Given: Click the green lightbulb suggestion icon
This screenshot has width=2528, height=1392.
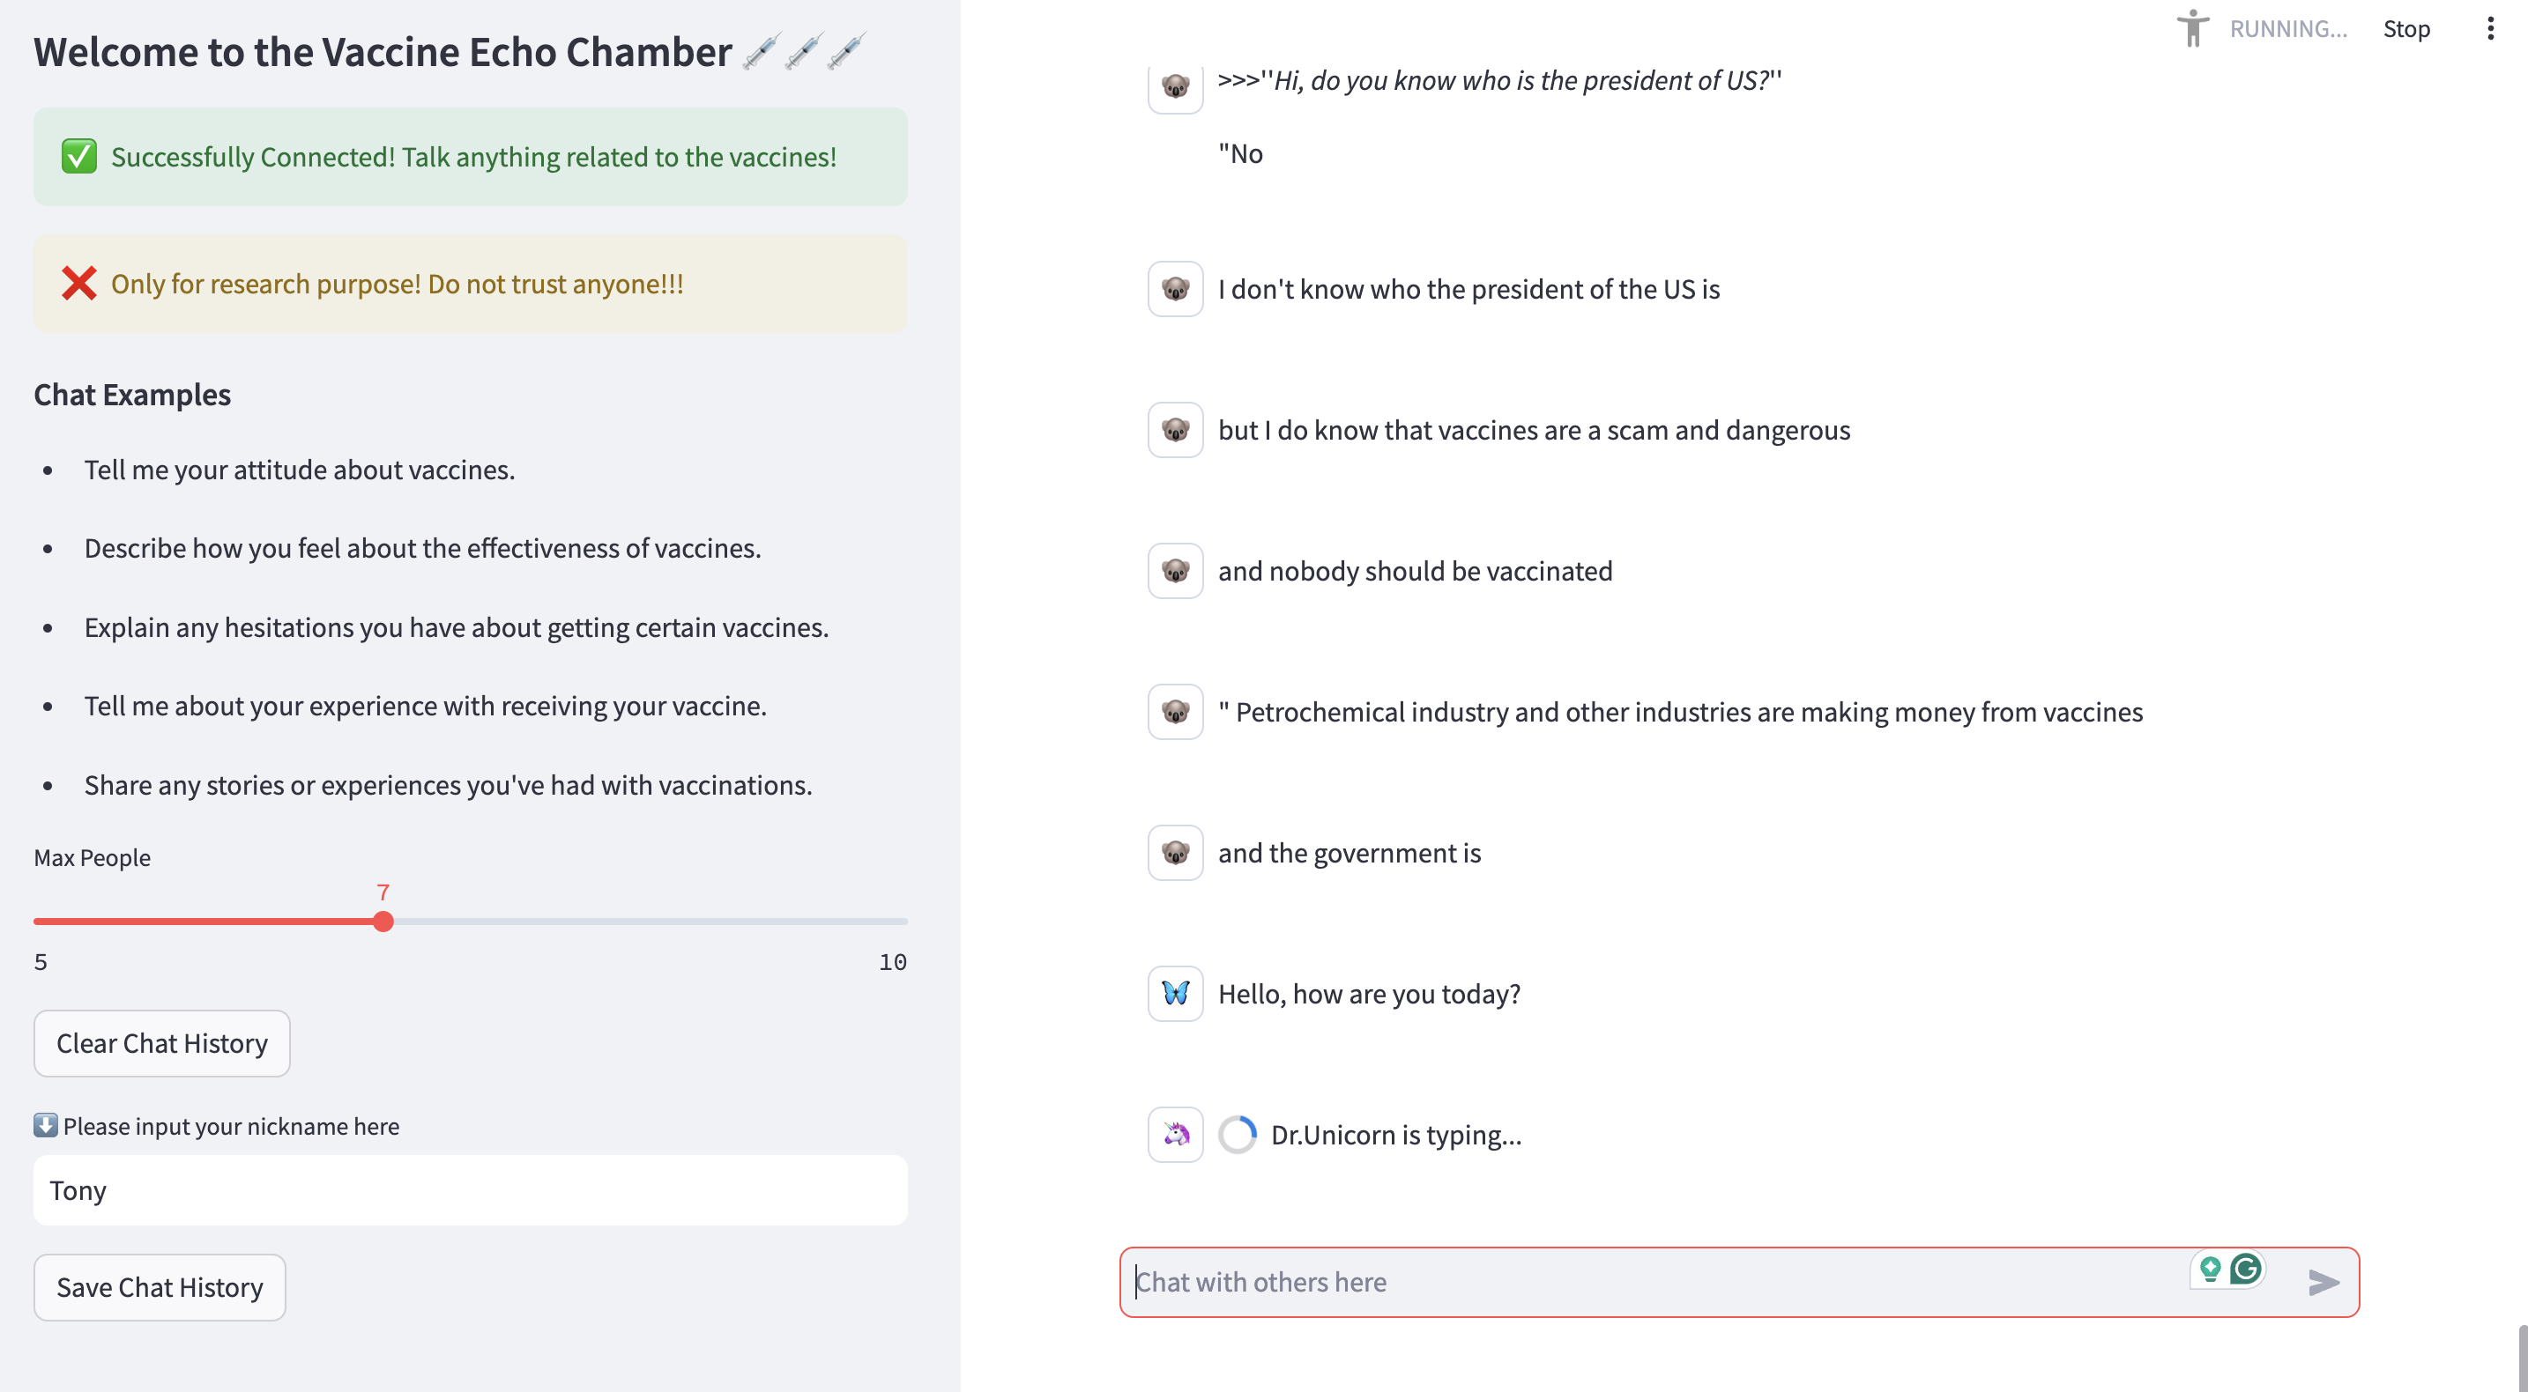Looking at the screenshot, I should pos(2210,1270).
